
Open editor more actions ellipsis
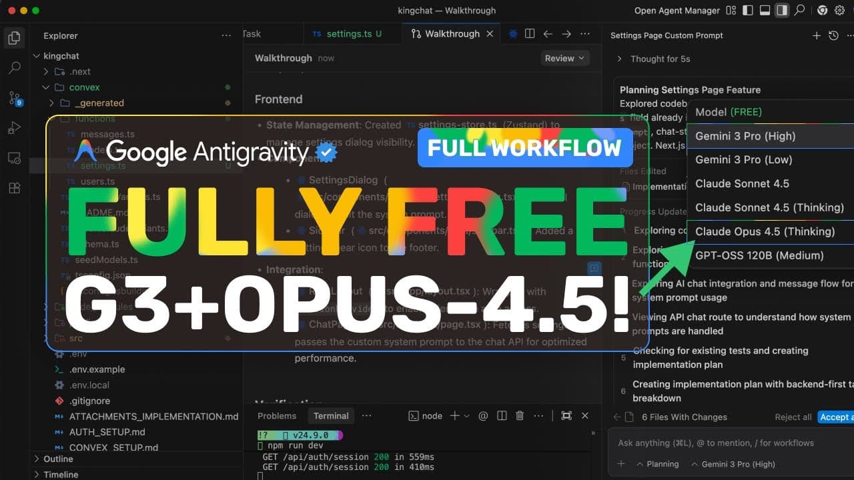(x=585, y=34)
